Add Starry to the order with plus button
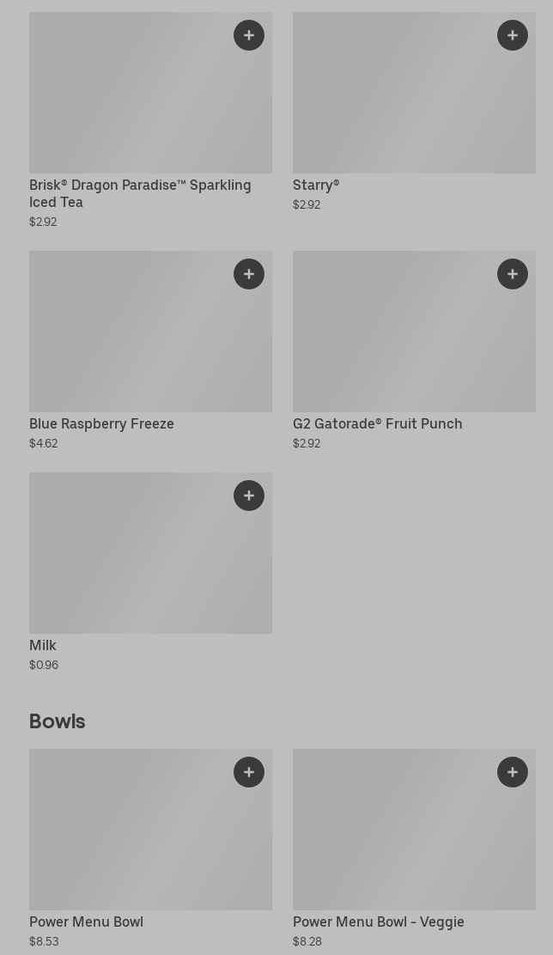553x955 pixels. (513, 35)
